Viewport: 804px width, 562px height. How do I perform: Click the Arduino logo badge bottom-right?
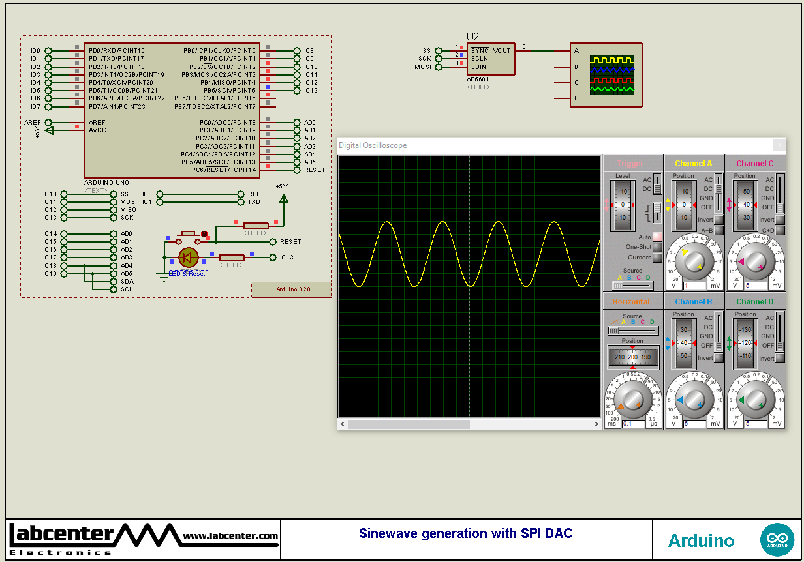click(777, 539)
